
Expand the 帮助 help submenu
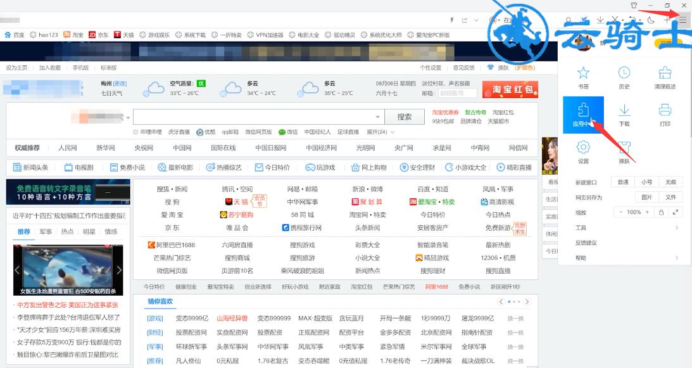tap(627, 258)
